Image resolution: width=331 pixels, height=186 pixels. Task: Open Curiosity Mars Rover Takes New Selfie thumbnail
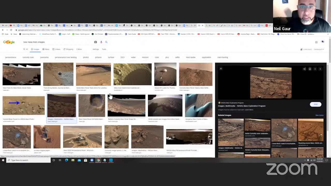pyautogui.click(x=196, y=74)
